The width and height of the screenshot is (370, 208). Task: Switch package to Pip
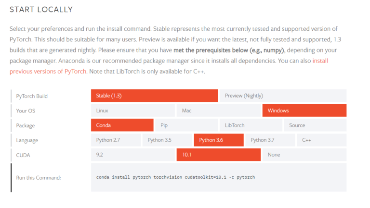point(186,125)
